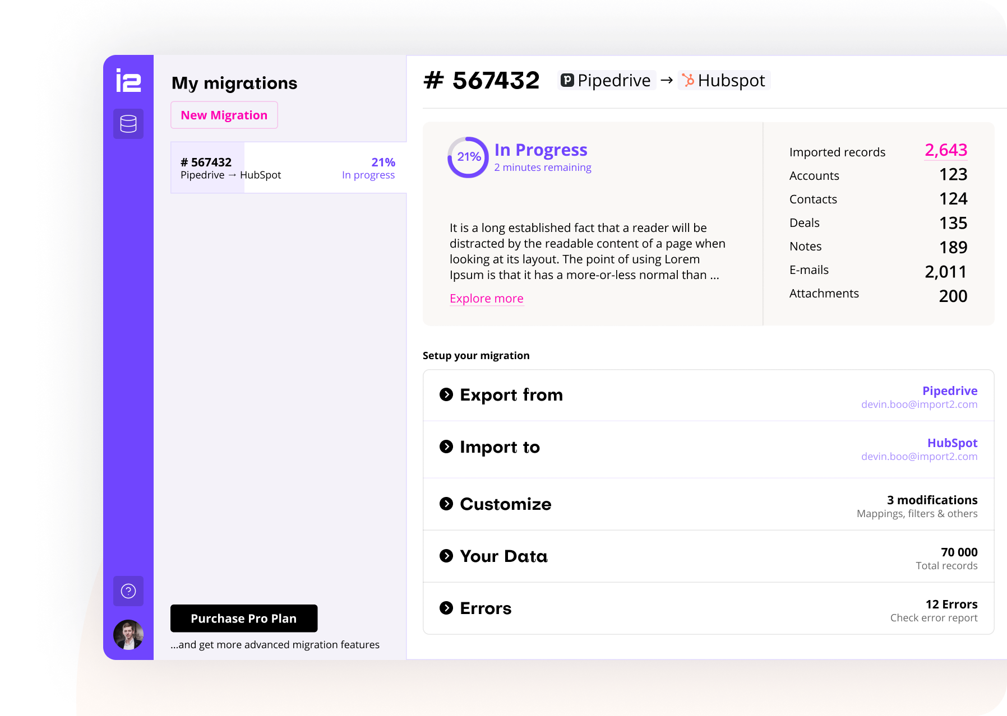This screenshot has width=1007, height=716.
Task: Open the migrations database icon in sidebar
Action: pos(128,124)
